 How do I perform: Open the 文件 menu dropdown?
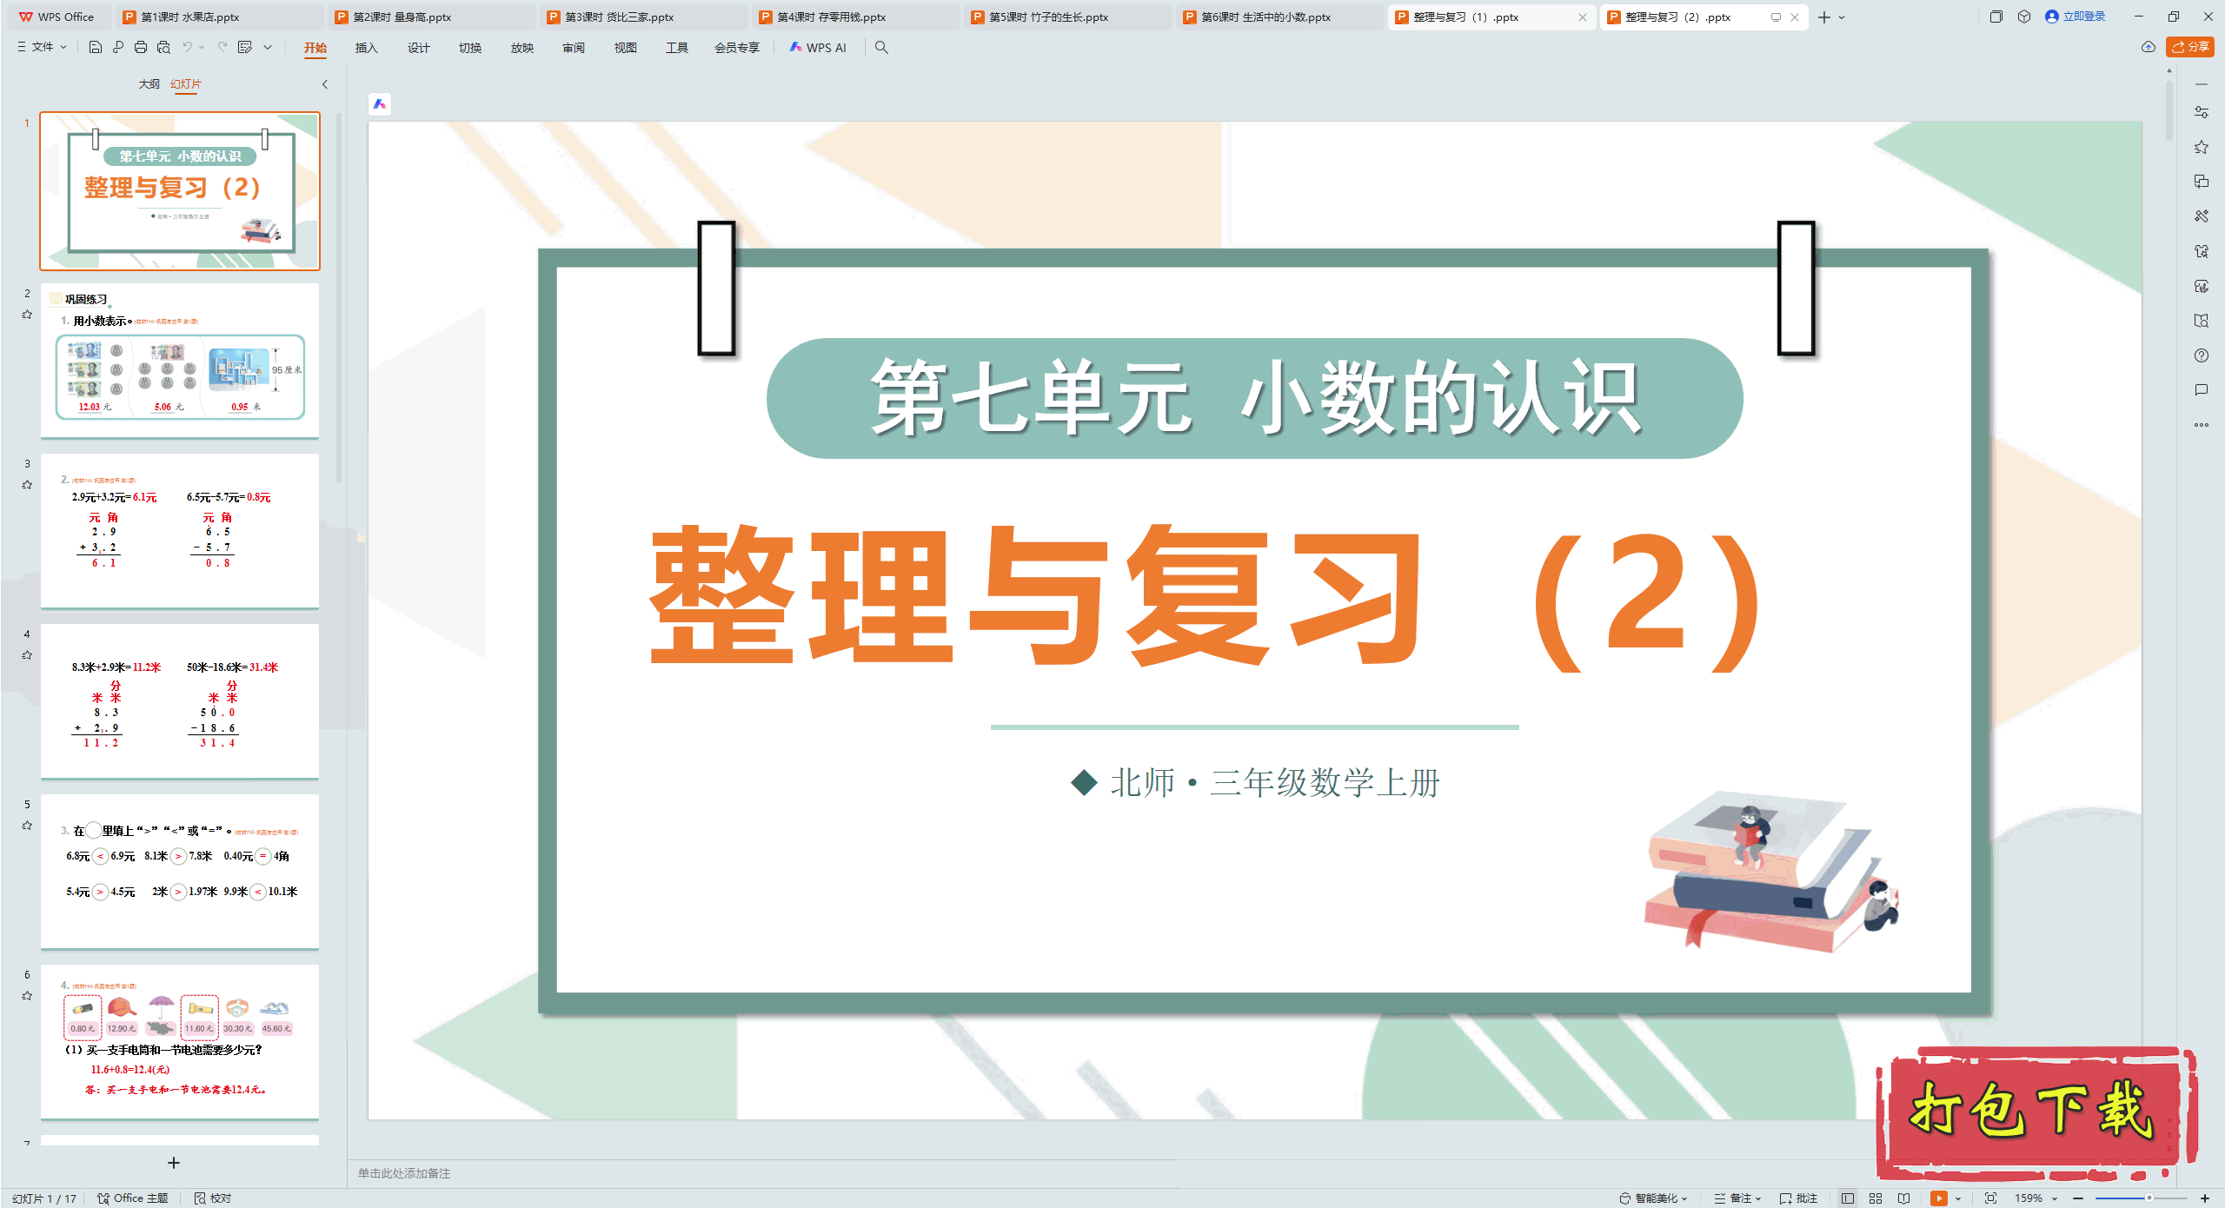[43, 48]
